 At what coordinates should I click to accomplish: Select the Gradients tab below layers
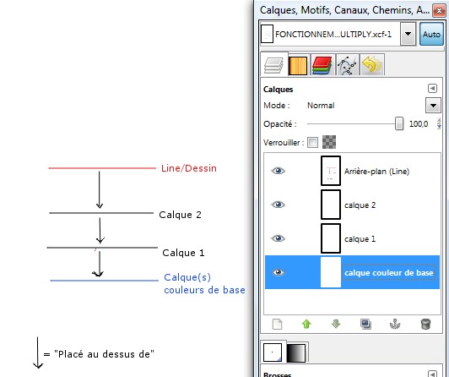coord(296,352)
